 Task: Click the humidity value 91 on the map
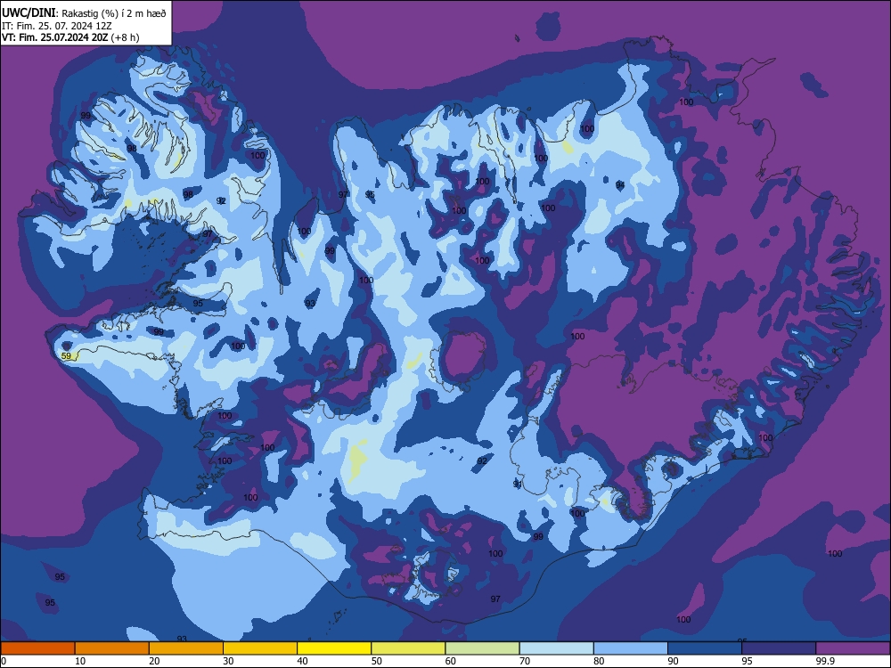click(517, 484)
